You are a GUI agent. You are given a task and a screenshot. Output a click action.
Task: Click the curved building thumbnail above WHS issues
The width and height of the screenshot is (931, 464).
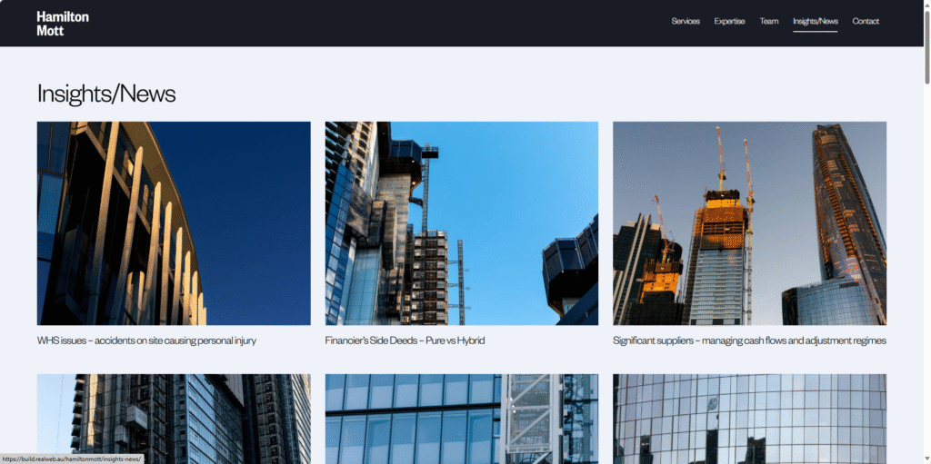(174, 223)
